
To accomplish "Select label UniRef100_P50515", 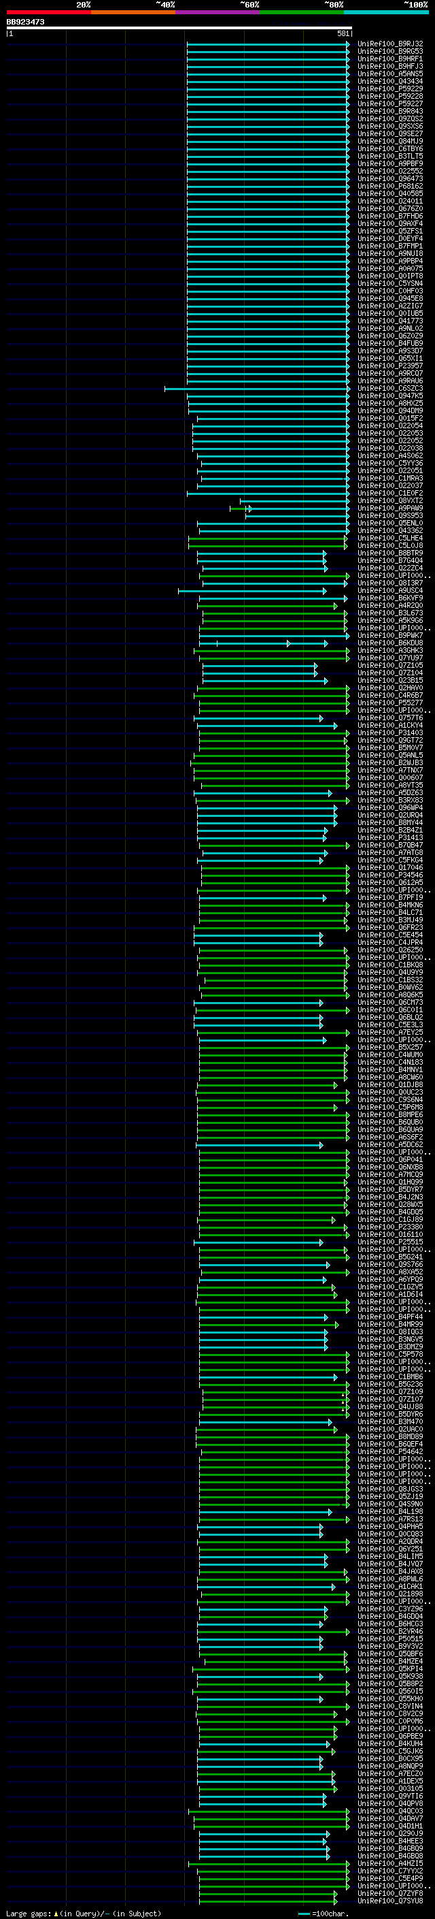I will click(389, 1639).
